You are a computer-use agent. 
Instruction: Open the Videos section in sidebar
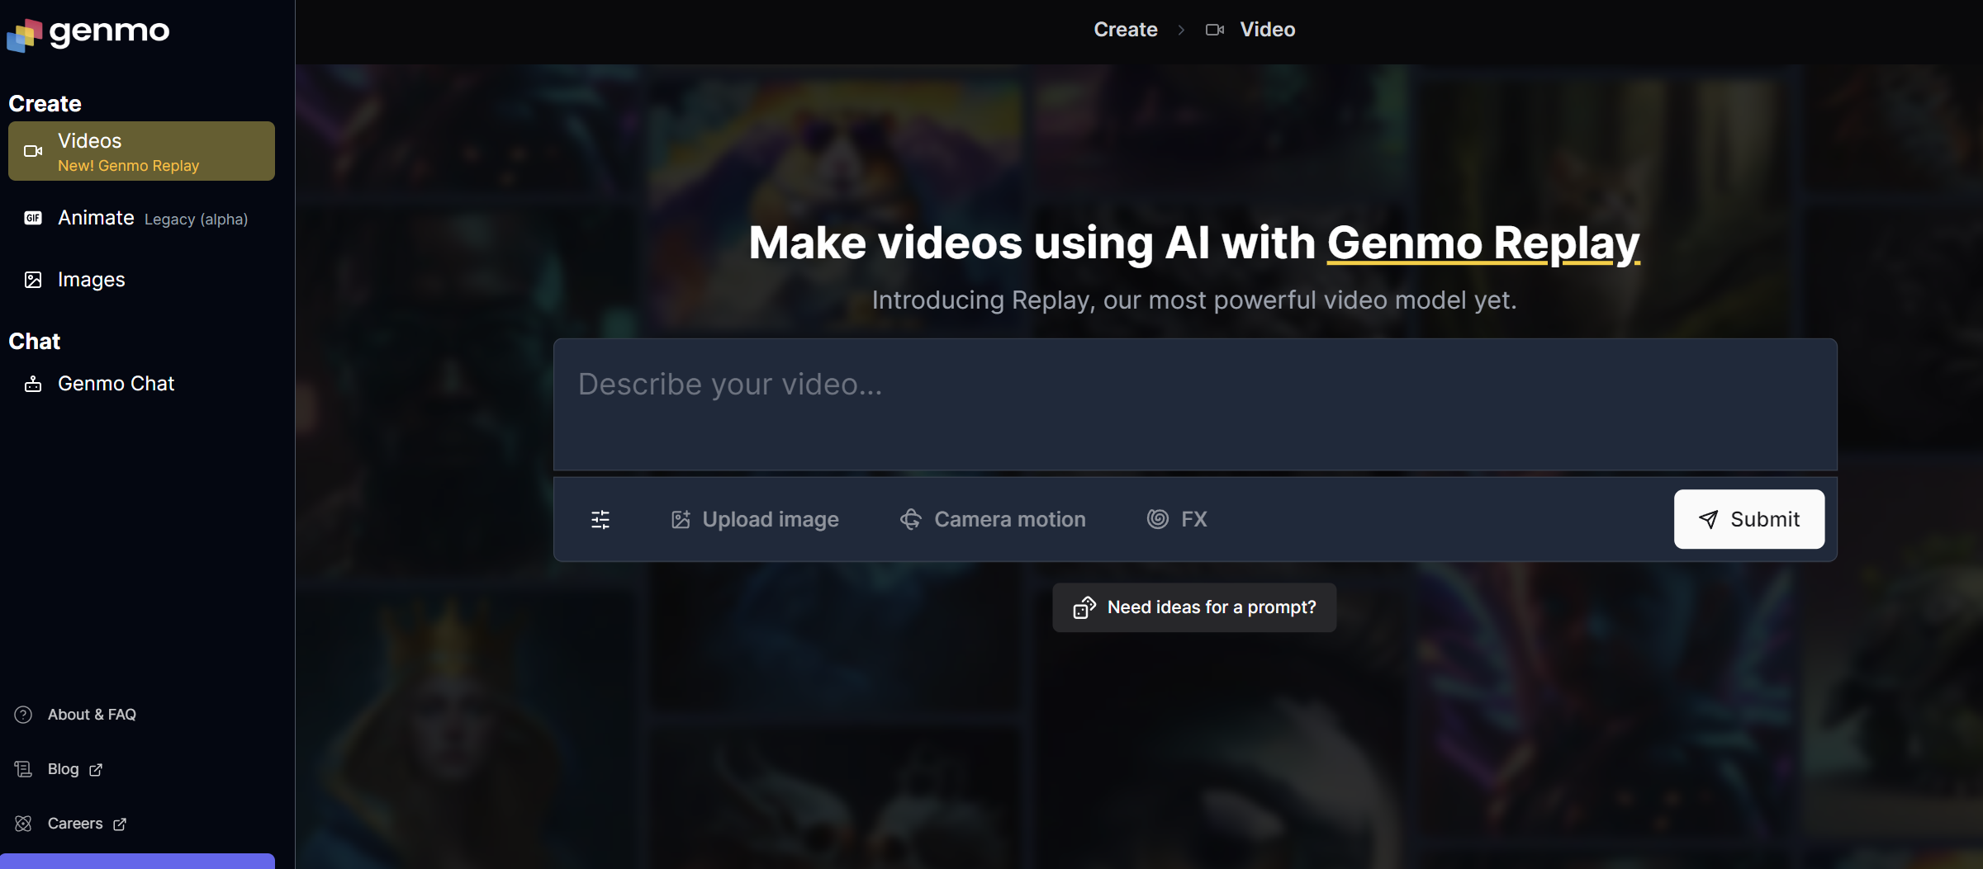[141, 151]
